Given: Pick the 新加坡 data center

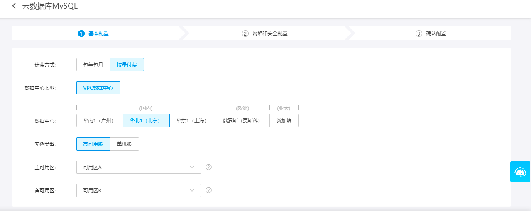Looking at the screenshot, I should point(284,121).
